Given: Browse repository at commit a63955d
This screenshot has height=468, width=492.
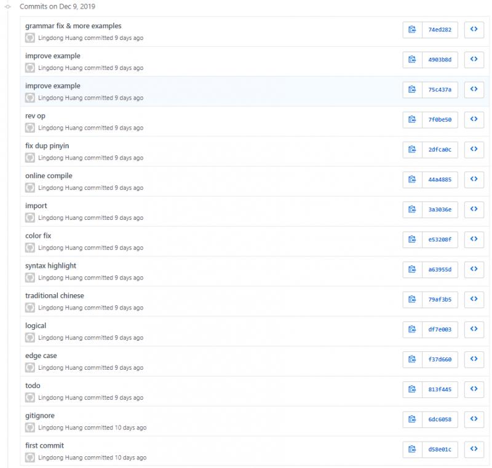Looking at the screenshot, I should [474, 269].
